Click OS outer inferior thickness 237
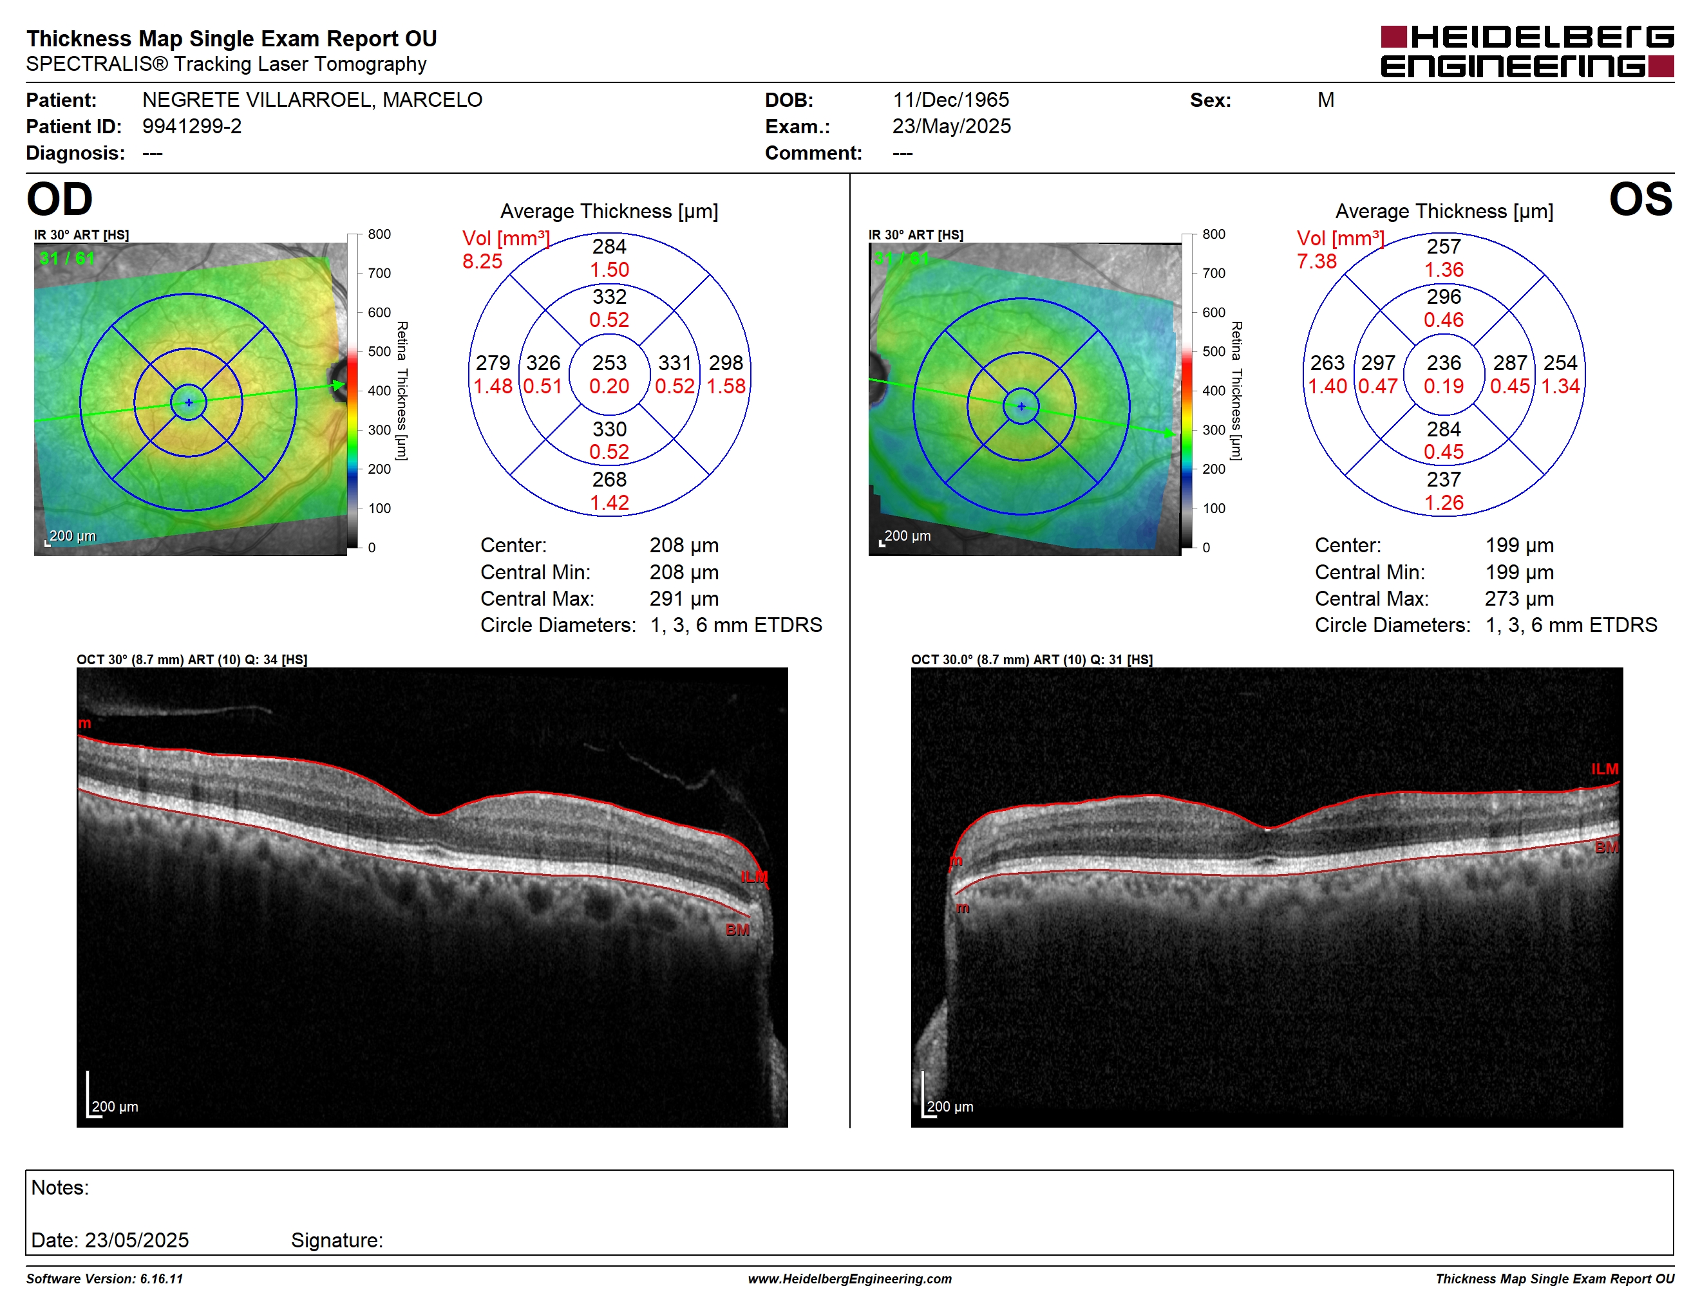Viewport: 1700px width, 1313px height. click(x=1444, y=480)
